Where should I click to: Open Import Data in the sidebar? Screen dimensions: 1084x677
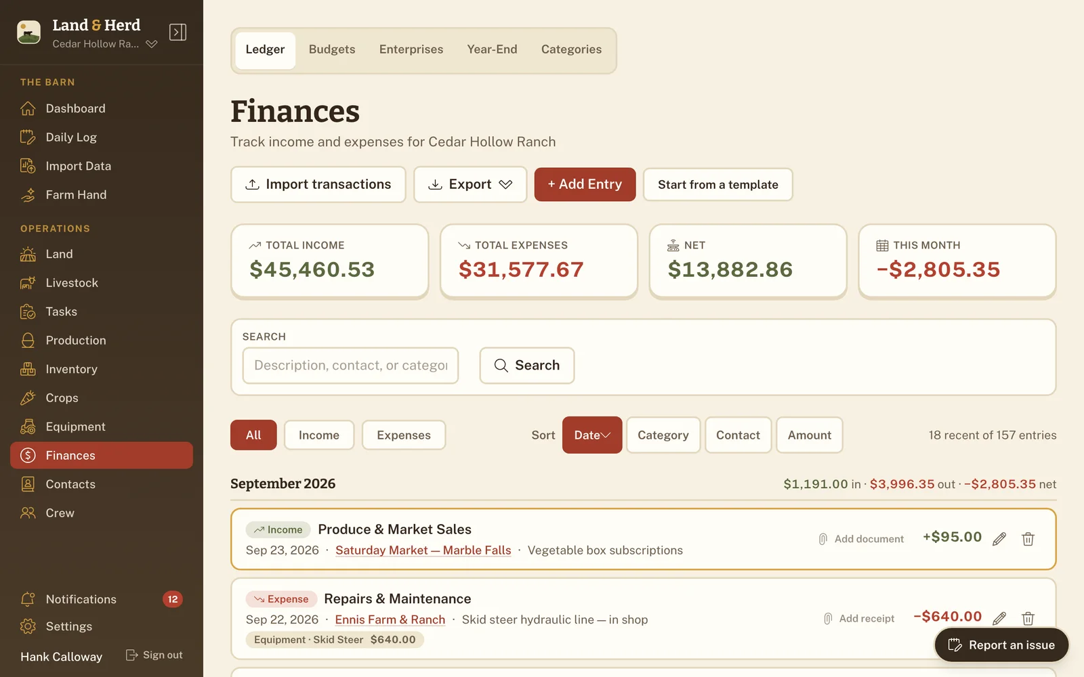tap(102, 166)
